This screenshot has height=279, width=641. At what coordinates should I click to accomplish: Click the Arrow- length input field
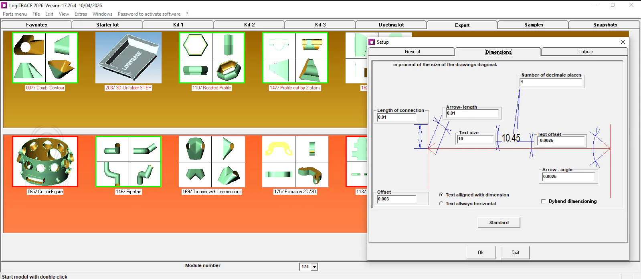pos(472,113)
